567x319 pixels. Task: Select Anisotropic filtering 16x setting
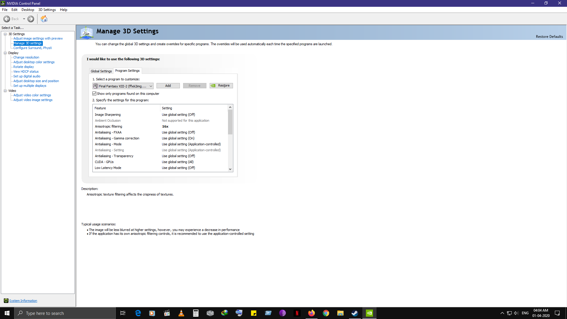tap(165, 126)
